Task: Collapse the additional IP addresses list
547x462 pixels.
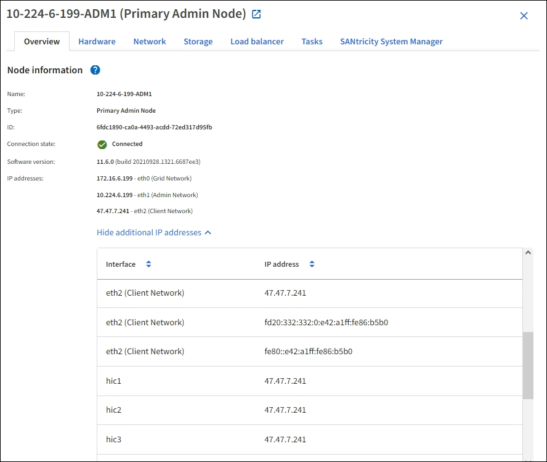Action: (x=154, y=233)
